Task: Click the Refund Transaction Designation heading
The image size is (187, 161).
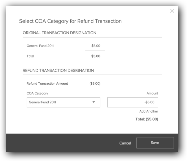Action: pos(58,70)
